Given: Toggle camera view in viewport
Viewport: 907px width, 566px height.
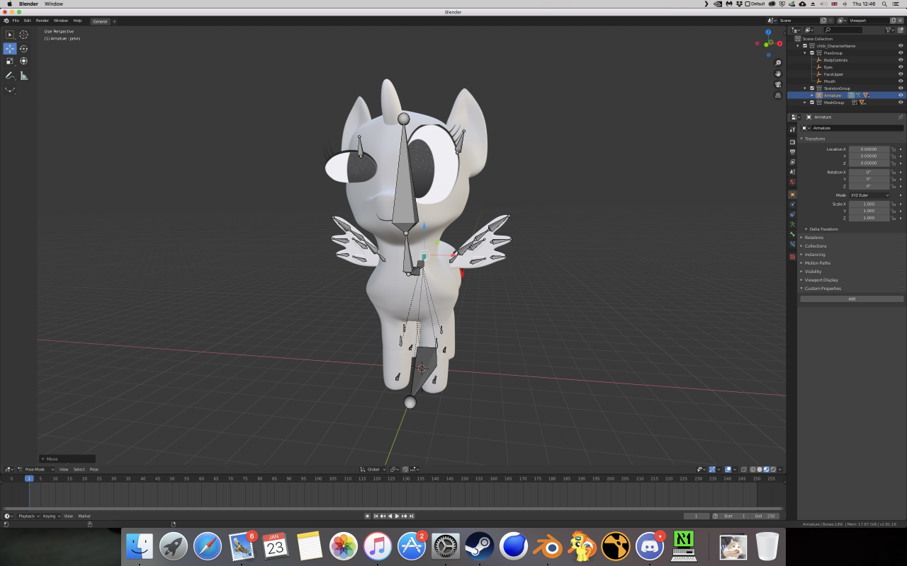Looking at the screenshot, I should [x=778, y=84].
